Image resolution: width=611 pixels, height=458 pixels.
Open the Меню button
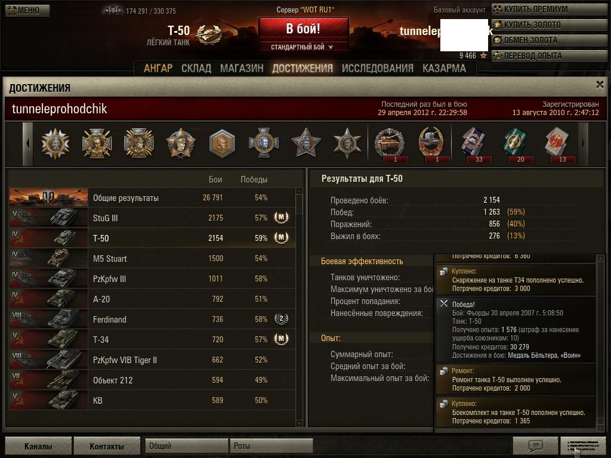[27, 11]
